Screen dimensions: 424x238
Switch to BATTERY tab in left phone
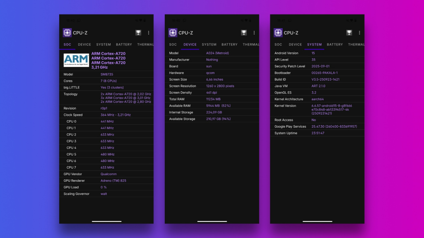click(x=124, y=45)
